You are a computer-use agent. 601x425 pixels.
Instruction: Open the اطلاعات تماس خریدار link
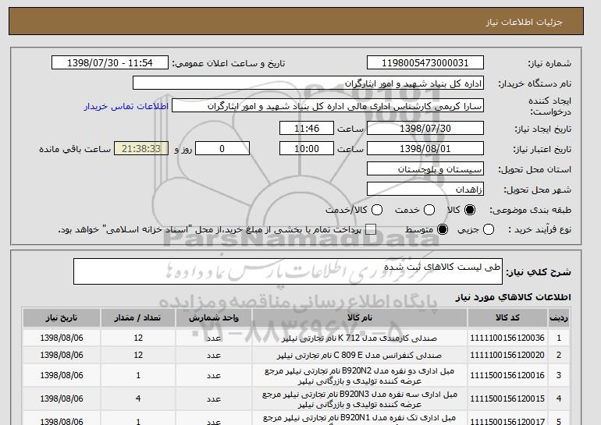click(126, 106)
